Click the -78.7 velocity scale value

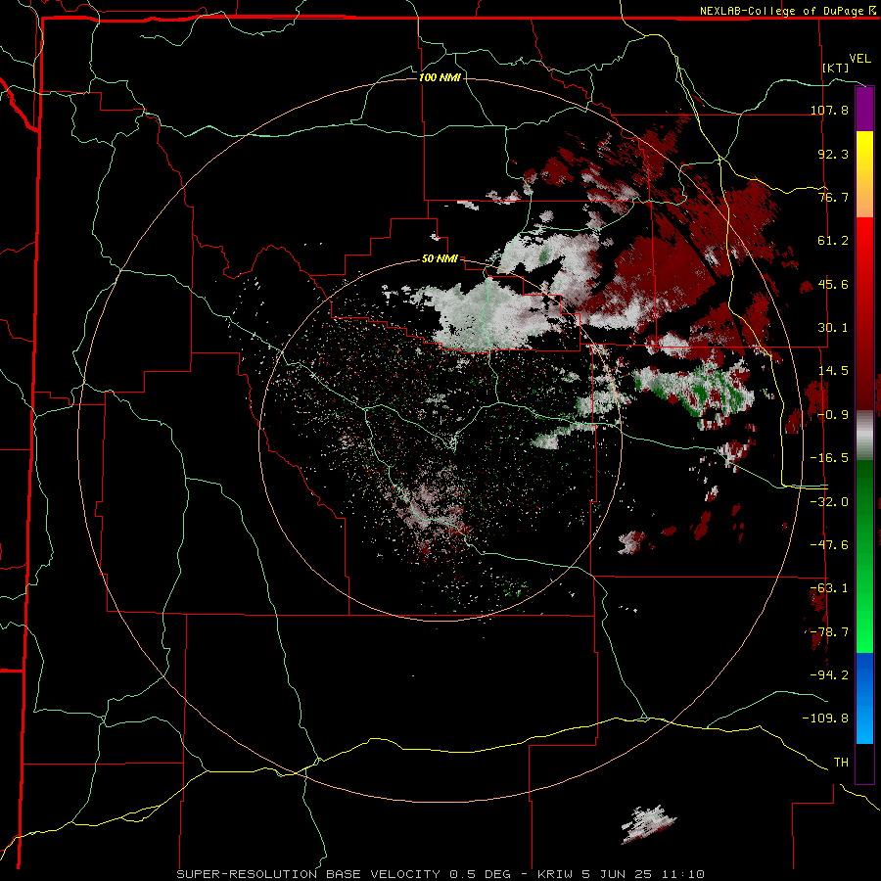829,632
